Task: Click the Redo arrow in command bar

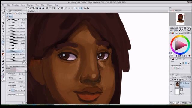Action: (50, 8)
